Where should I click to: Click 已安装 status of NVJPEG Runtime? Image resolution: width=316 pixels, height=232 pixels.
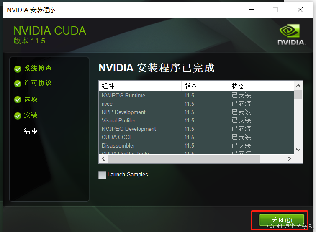(241, 95)
